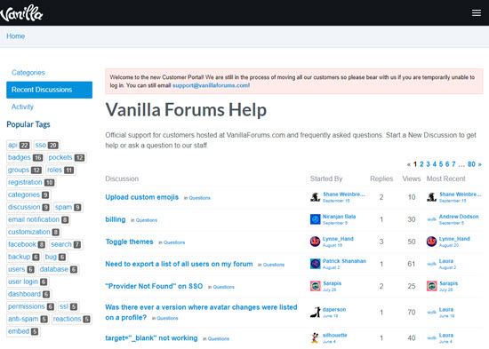Click Laura's avatar in export users row

tap(431, 264)
